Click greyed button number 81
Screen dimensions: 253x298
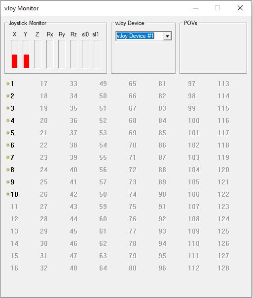click(162, 84)
